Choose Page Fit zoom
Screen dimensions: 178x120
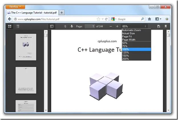click(x=136, y=37)
